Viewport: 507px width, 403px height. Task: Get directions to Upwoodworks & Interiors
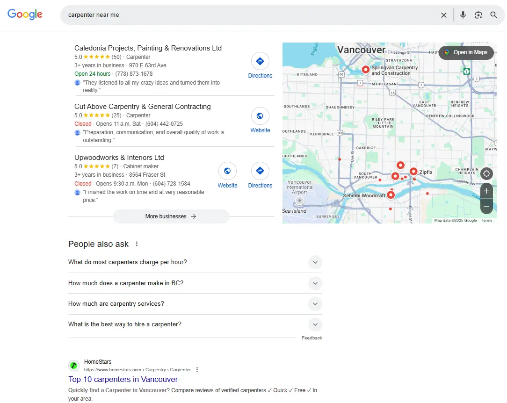260,171
